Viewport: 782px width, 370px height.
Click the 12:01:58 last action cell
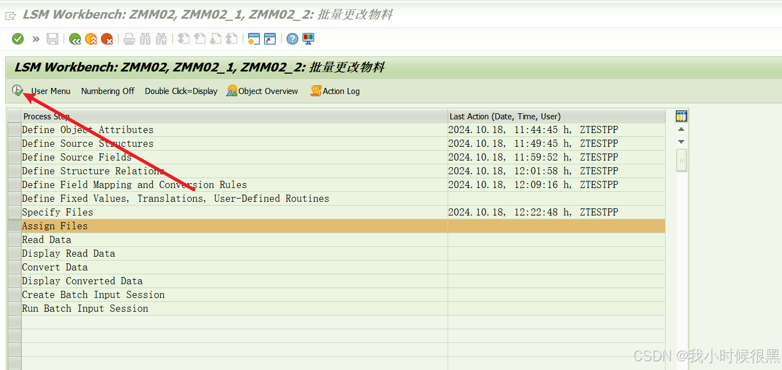tap(556, 171)
